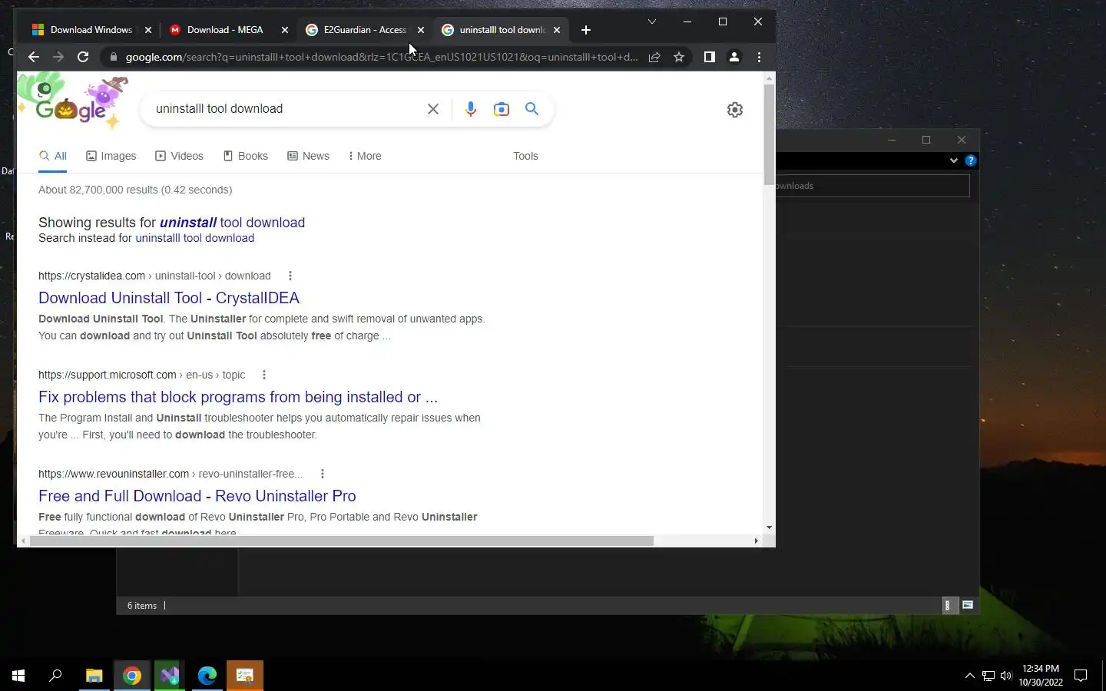Click the Google Halloween doodle logo
The image size is (1106, 691).
click(x=71, y=102)
